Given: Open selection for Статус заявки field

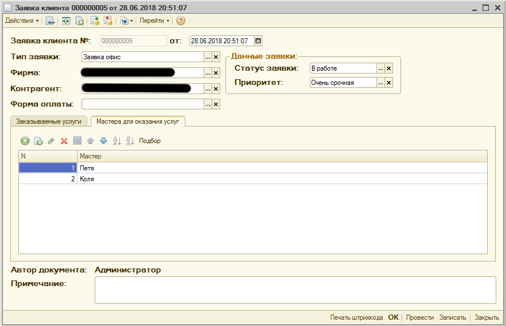Looking at the screenshot, I should coord(381,68).
